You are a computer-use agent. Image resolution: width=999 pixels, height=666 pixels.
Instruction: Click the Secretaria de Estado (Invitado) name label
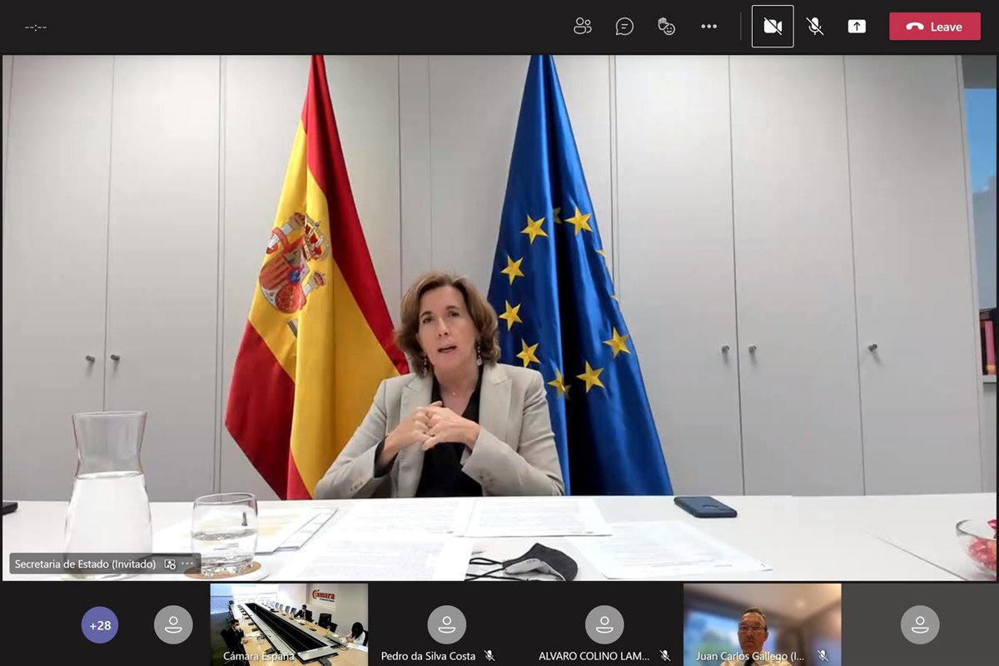[85, 564]
